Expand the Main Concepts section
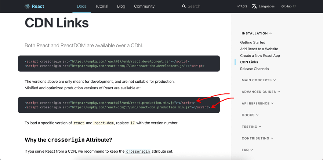This screenshot has height=160, width=323. [x=259, y=80]
